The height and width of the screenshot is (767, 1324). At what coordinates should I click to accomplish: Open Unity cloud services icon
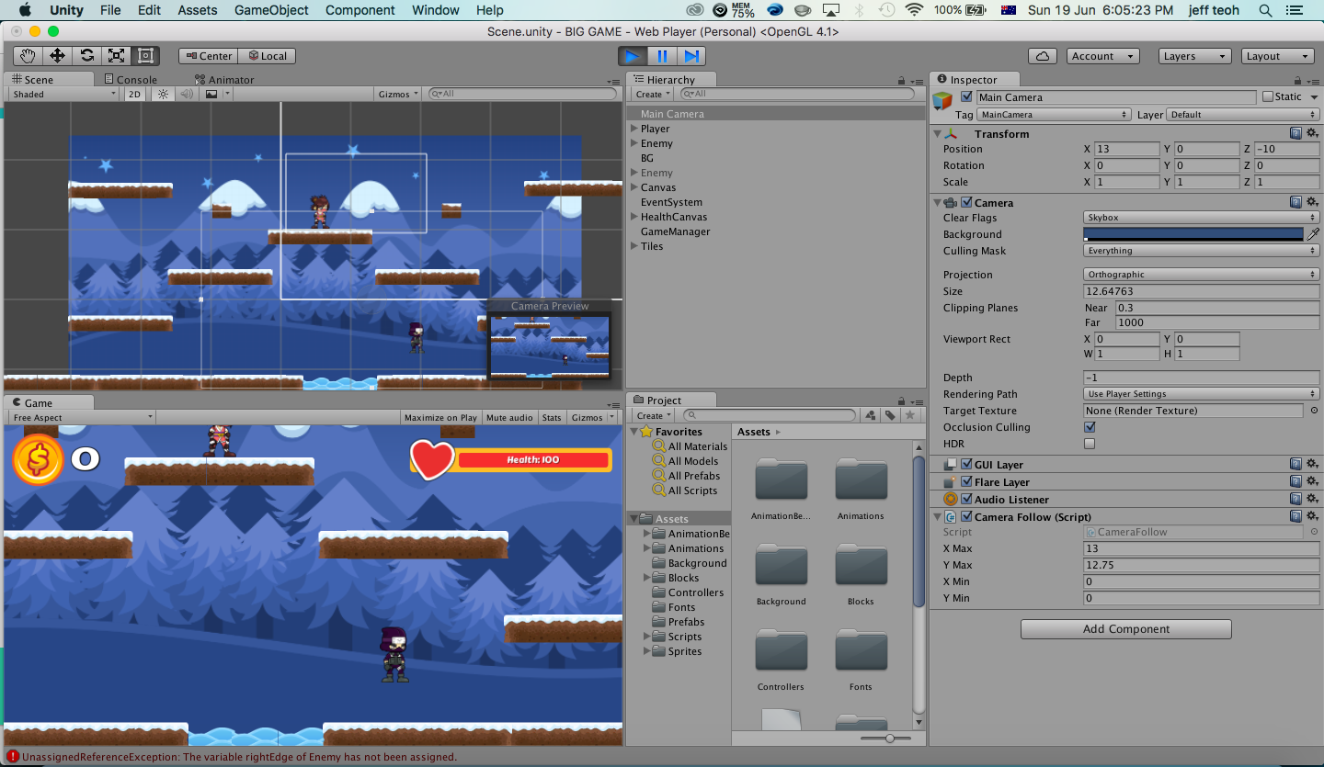point(1042,56)
